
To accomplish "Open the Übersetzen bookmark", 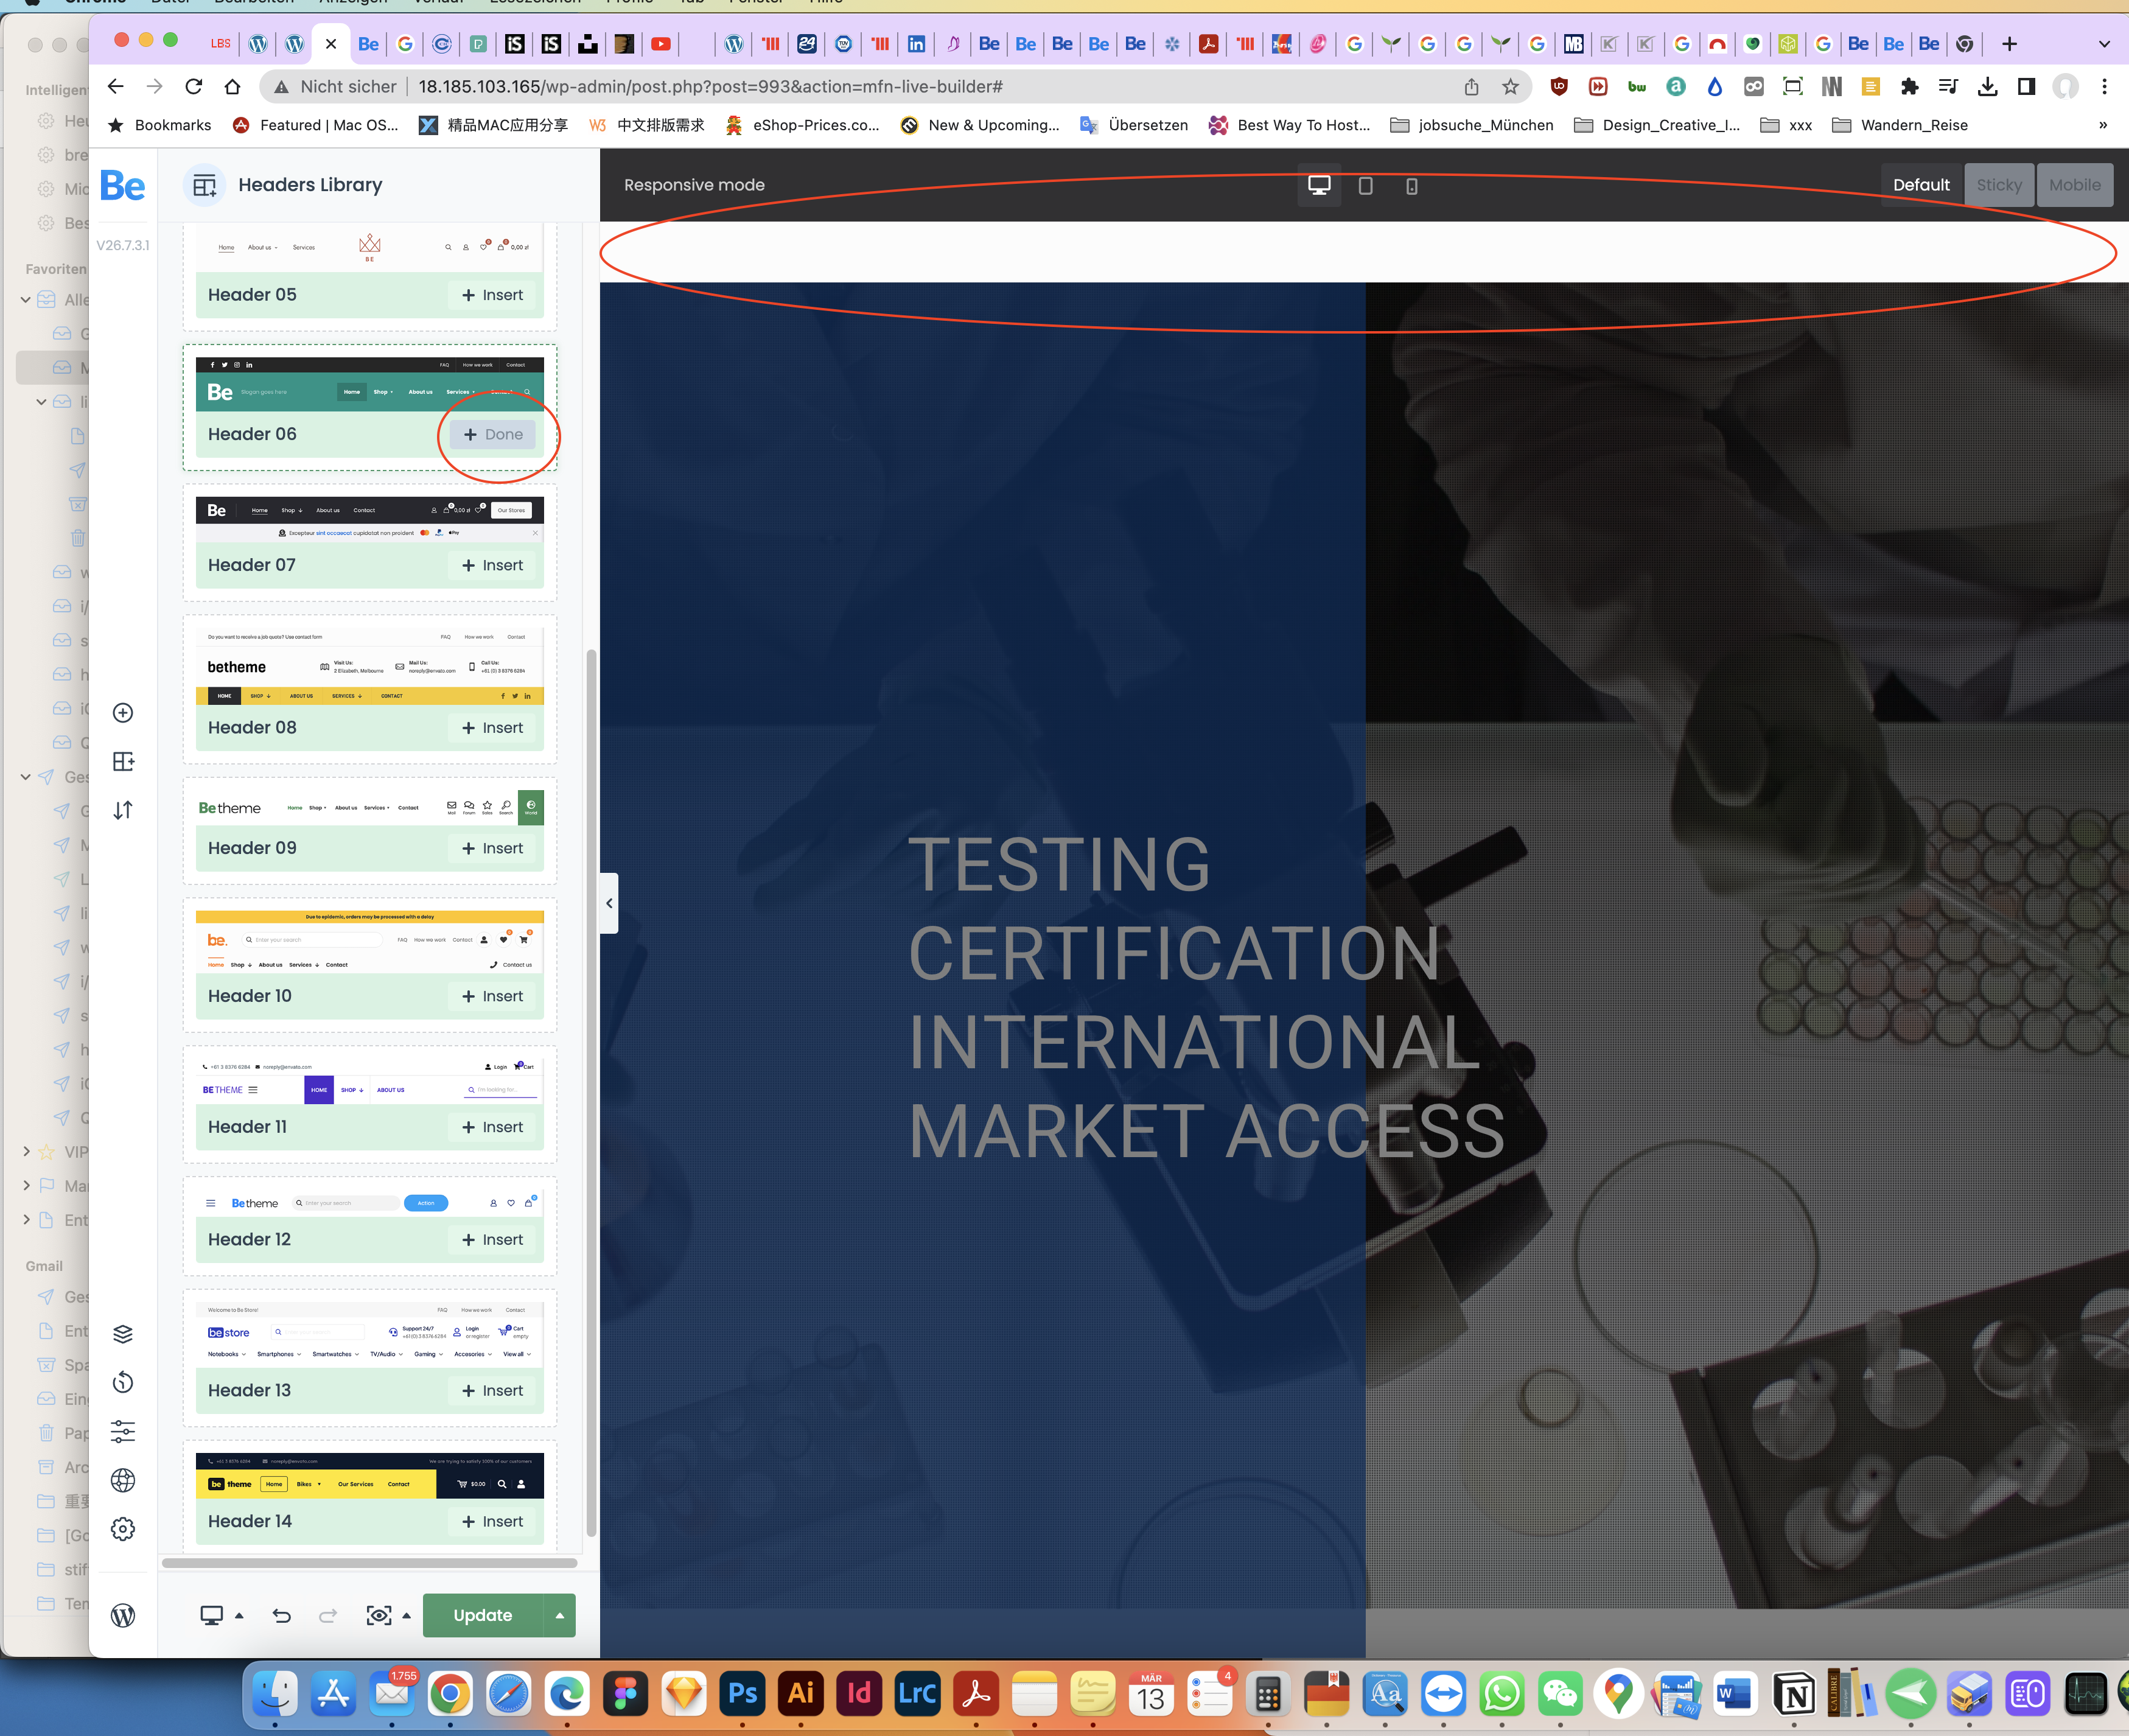I will pos(1134,125).
